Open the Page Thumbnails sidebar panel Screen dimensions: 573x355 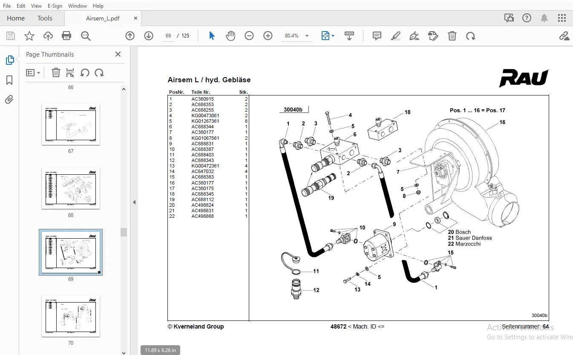(9, 60)
